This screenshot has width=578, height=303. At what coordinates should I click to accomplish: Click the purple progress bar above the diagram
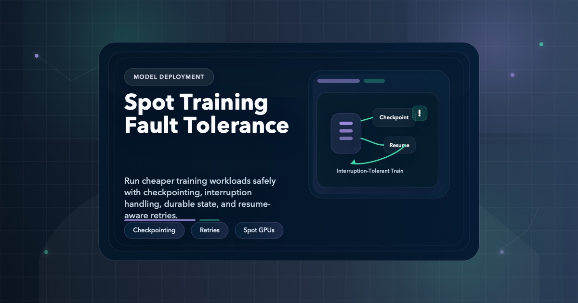[338, 81]
